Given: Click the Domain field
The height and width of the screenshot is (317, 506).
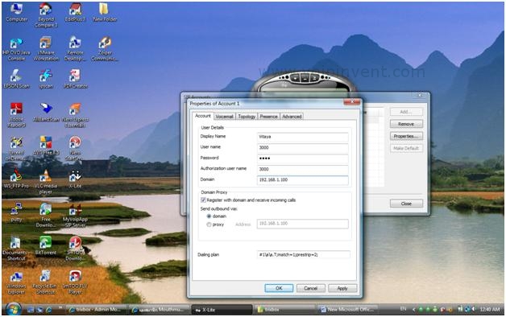Looking at the screenshot, I should pyautogui.click(x=303, y=180).
